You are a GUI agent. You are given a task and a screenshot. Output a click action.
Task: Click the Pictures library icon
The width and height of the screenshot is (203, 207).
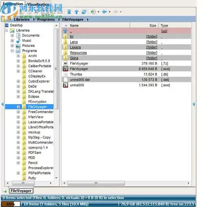tap(18, 46)
